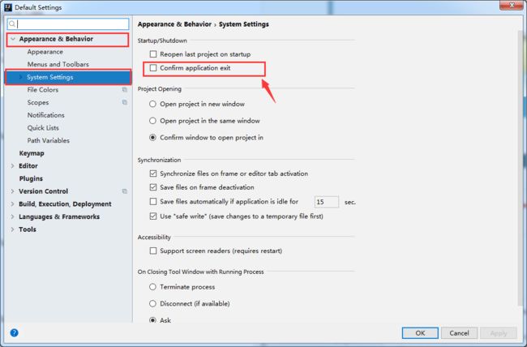Expand Languages & Frameworks node

[x=12, y=216]
